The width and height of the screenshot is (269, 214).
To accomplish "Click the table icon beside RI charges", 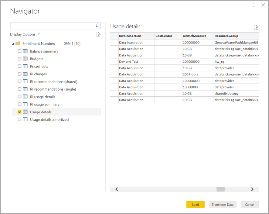I will point(26,74).
